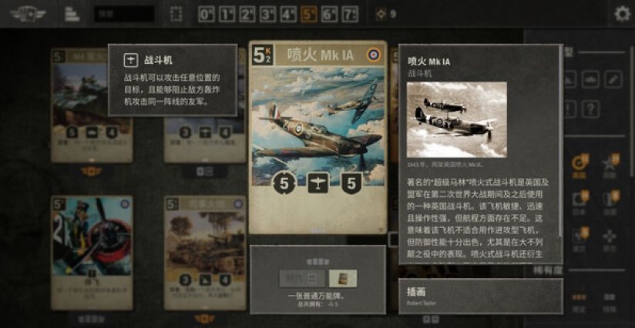Screen dimensions: 635x328
Task: Click into the search input field
Action: pos(124,14)
